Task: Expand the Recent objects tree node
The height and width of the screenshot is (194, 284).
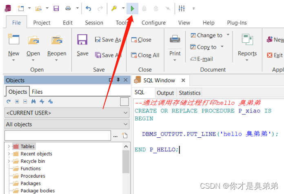Action: 9,154
